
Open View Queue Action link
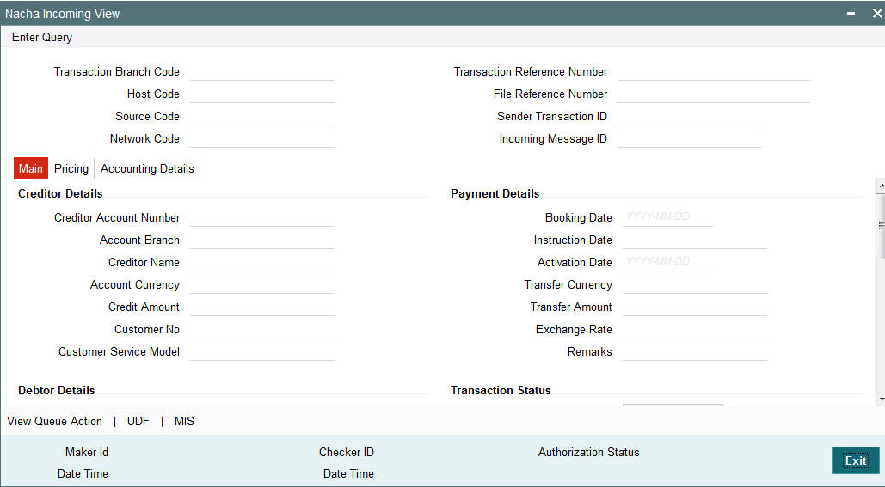(x=55, y=421)
